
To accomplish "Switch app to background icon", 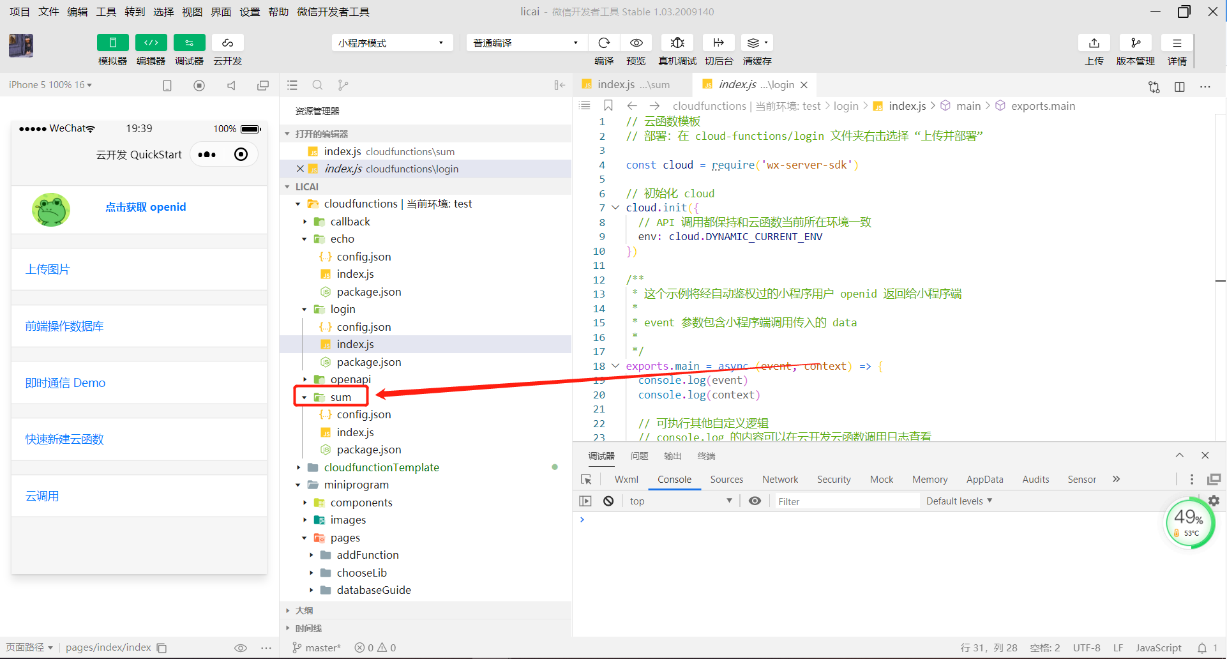I will click(x=719, y=43).
